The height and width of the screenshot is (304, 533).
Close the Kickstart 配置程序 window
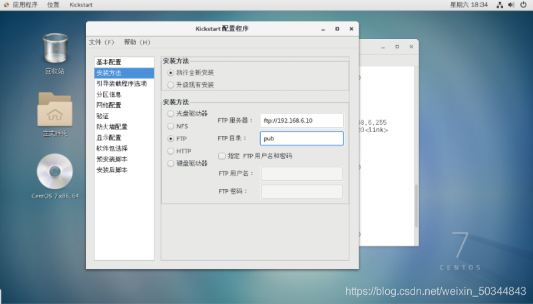351,29
